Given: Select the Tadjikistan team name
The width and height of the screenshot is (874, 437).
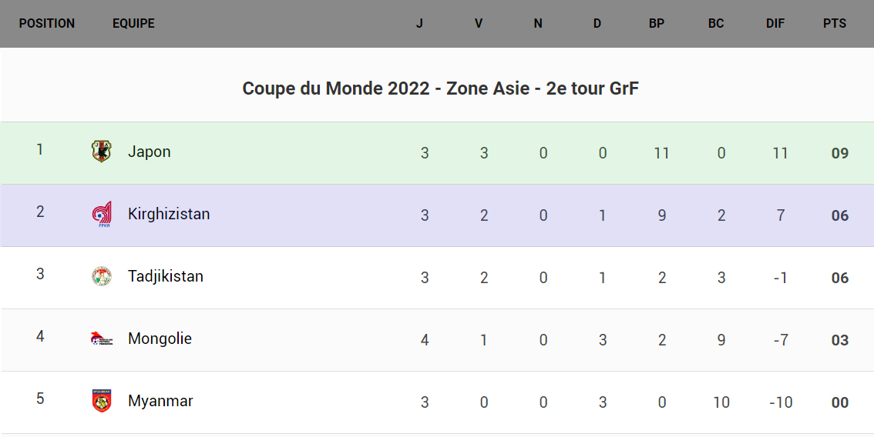Looking at the screenshot, I should point(165,276).
